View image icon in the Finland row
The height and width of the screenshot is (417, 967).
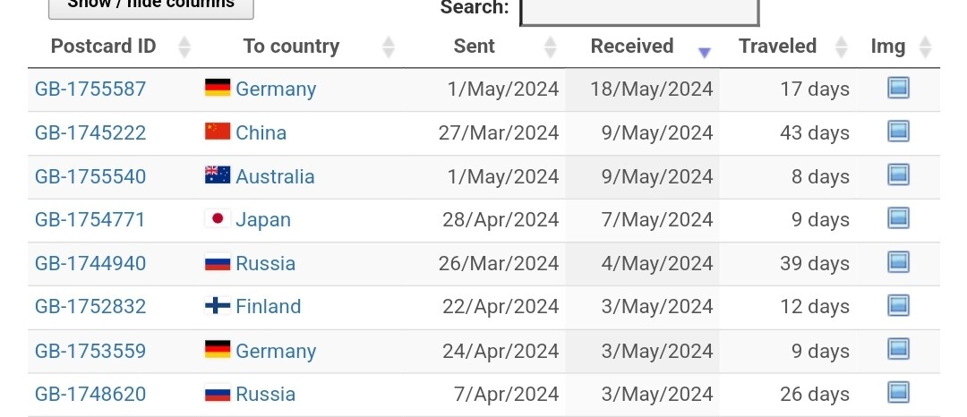coord(898,305)
